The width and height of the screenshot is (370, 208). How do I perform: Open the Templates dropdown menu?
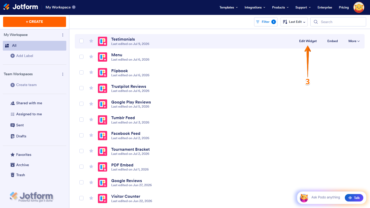tap(228, 7)
